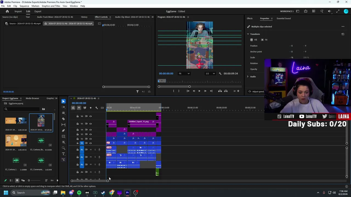Open the Graphics and Titles menu

pyautogui.click(x=51, y=6)
